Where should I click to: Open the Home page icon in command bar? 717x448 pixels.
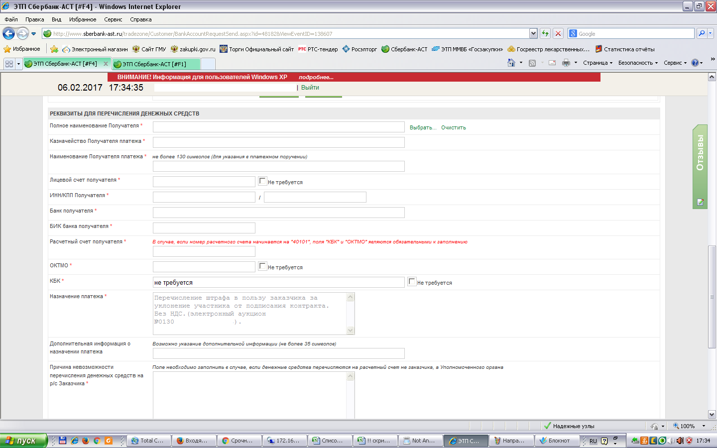tap(511, 63)
